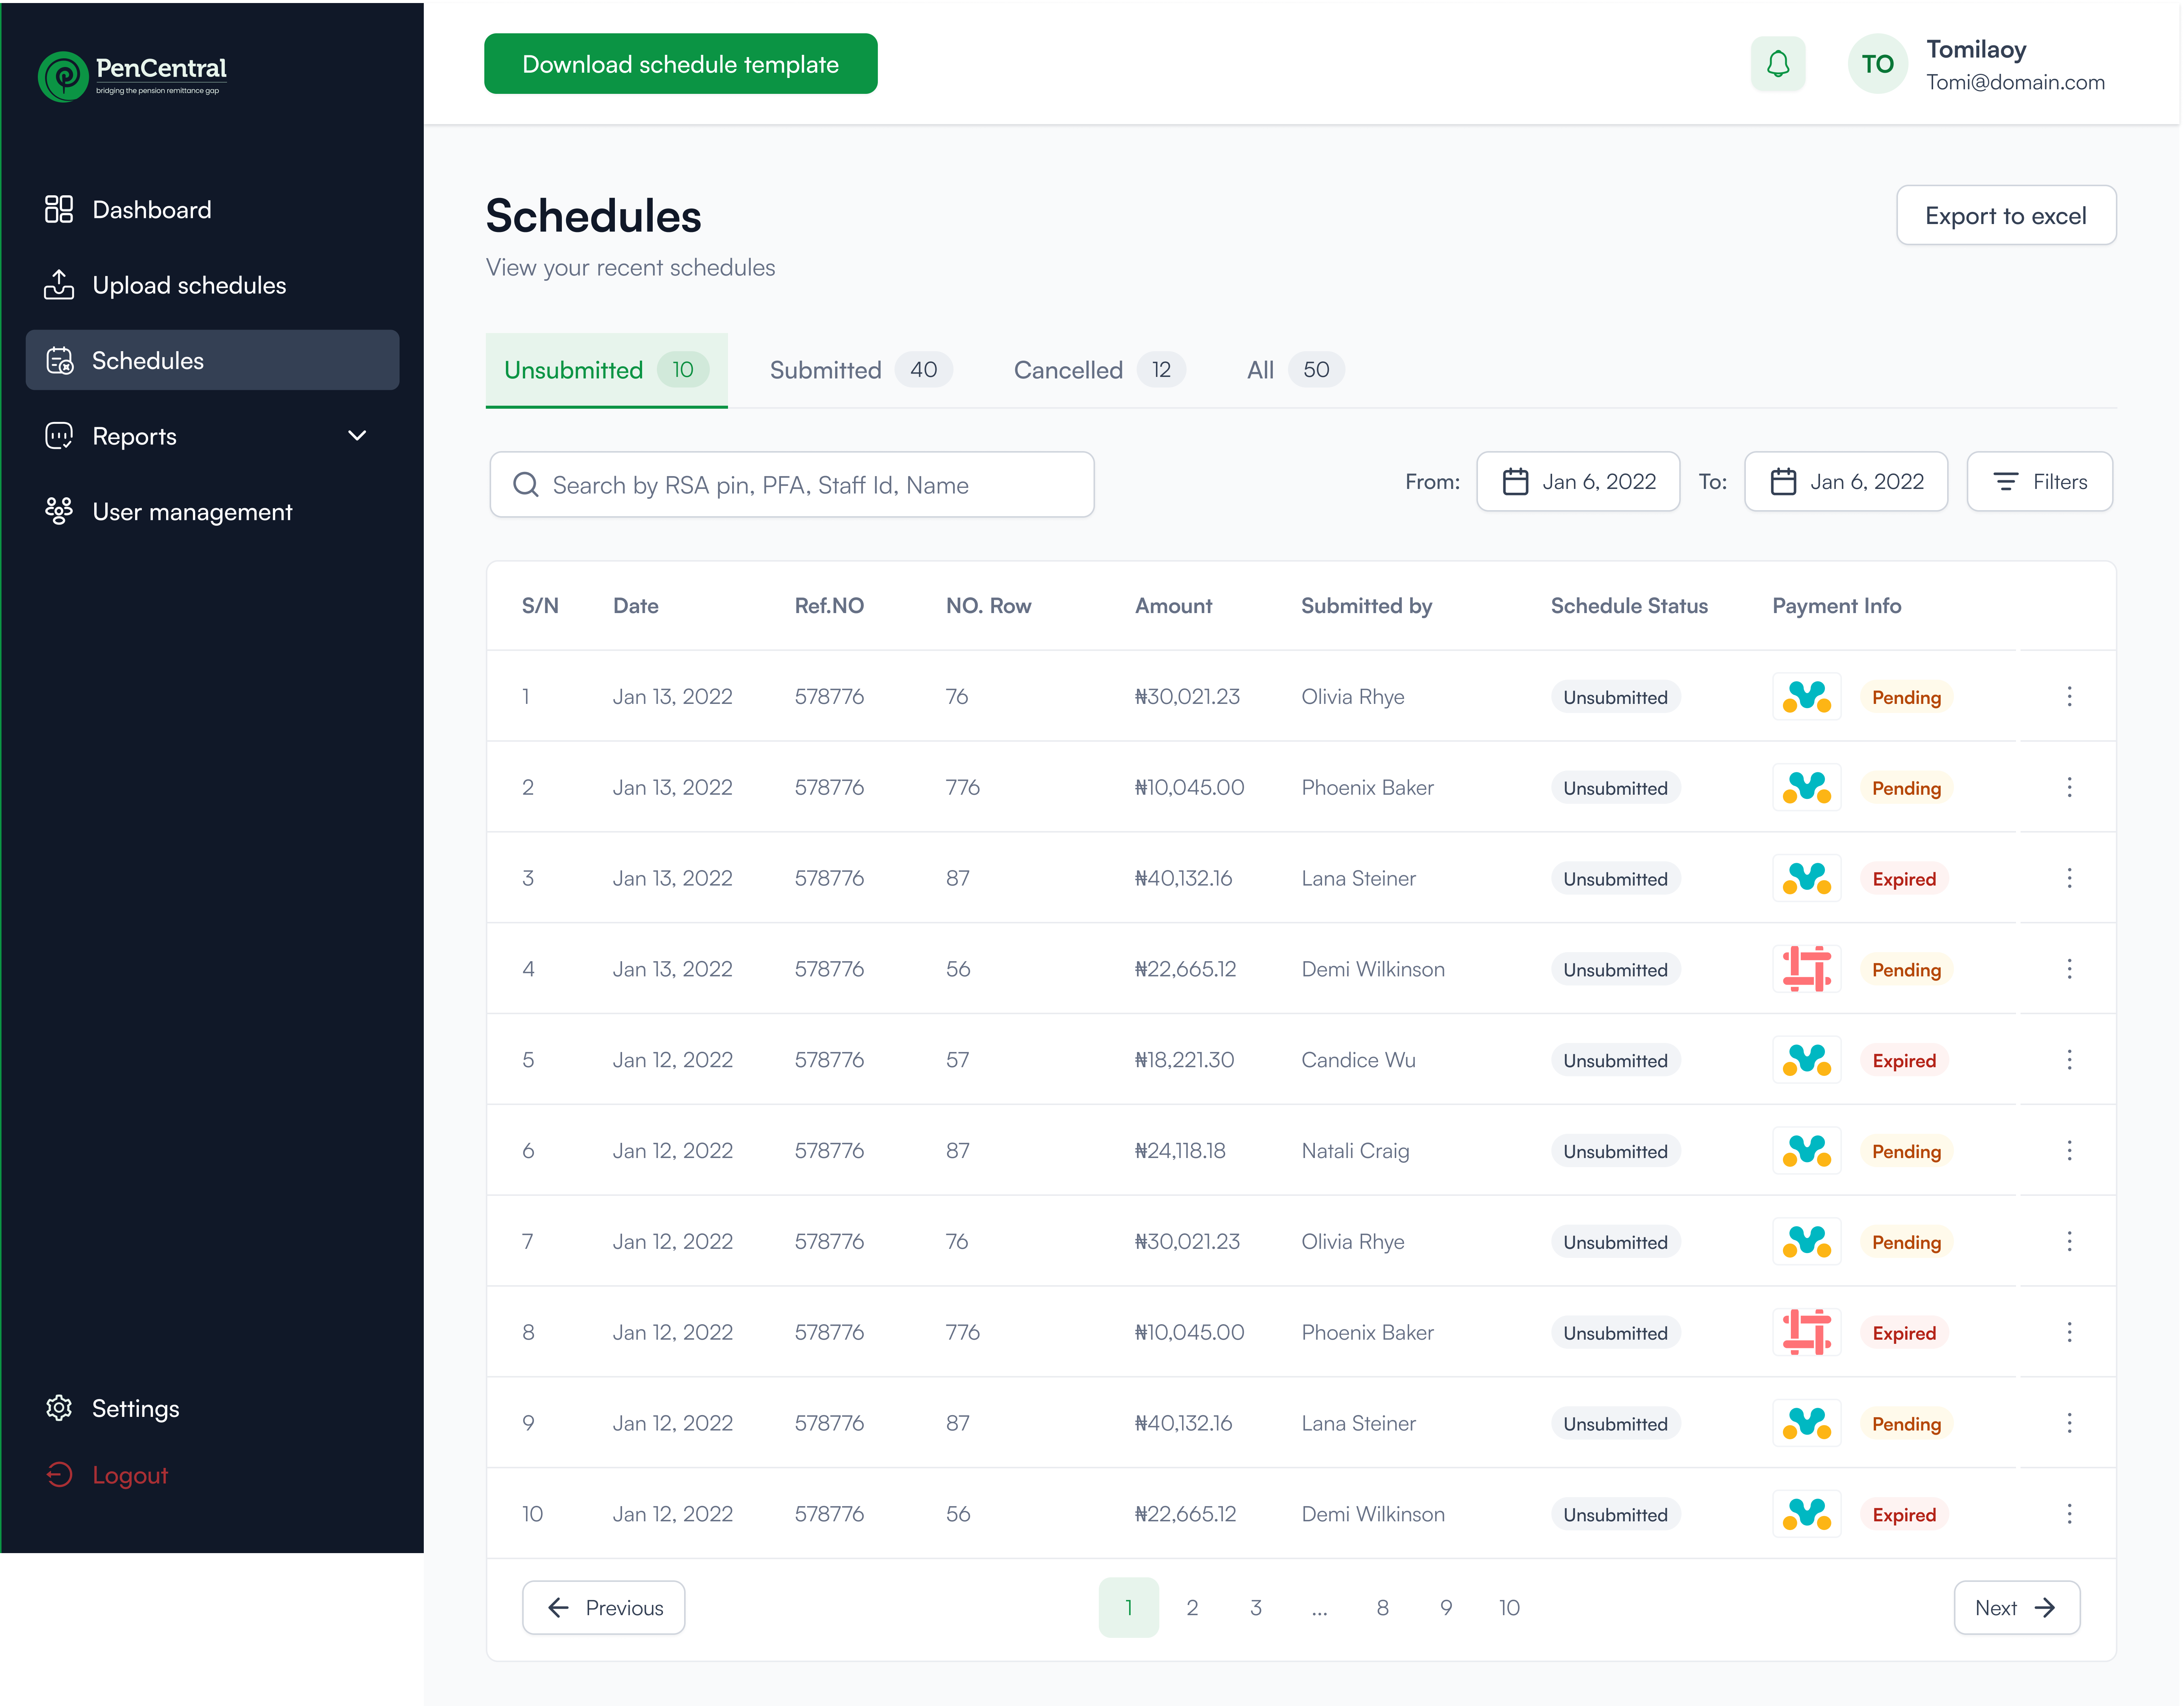Image resolution: width=2184 pixels, height=1706 pixels.
Task: Open kebab menu for Candice Wu row
Action: (x=2069, y=1060)
